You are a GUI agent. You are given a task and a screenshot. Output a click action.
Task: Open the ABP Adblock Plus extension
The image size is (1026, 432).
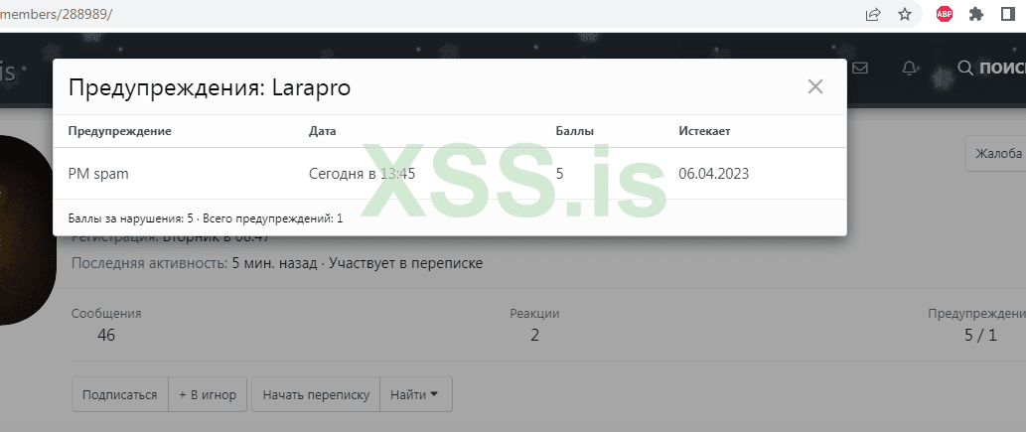(945, 14)
